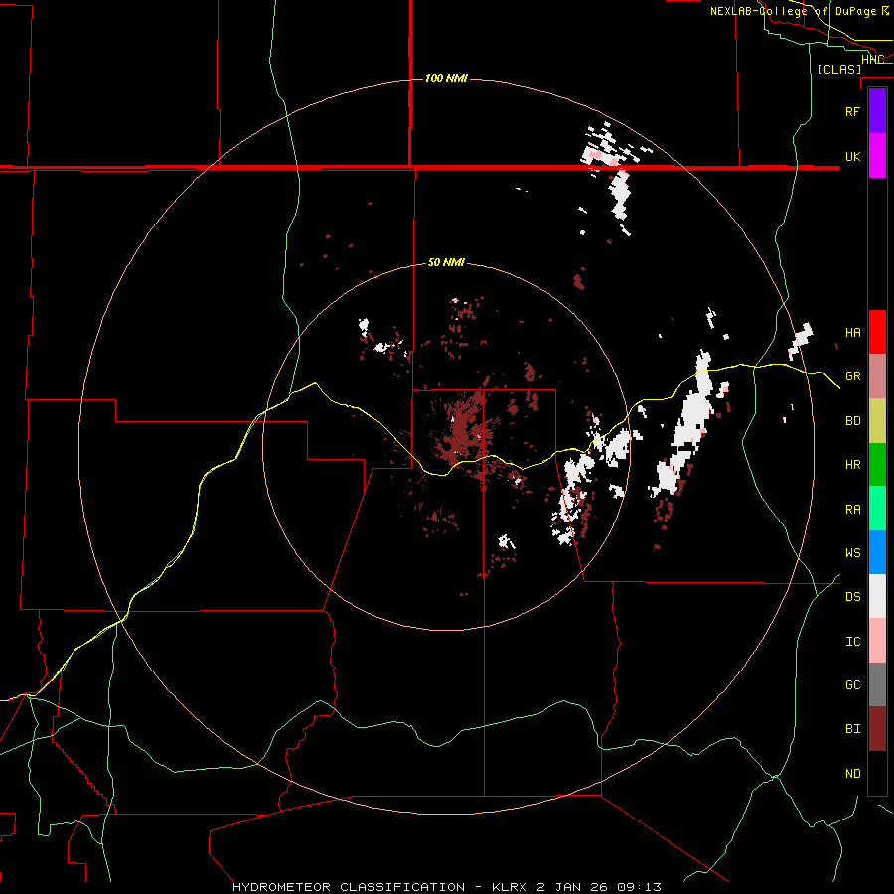Click the DS legend label
894x894 pixels.
tap(853, 597)
